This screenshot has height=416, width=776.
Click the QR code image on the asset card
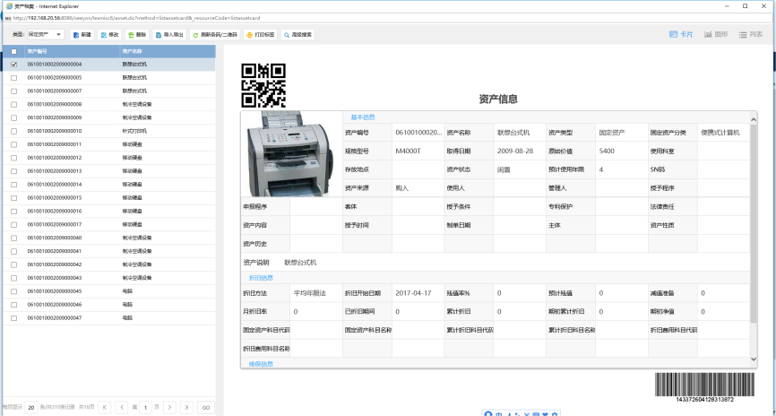(x=263, y=84)
